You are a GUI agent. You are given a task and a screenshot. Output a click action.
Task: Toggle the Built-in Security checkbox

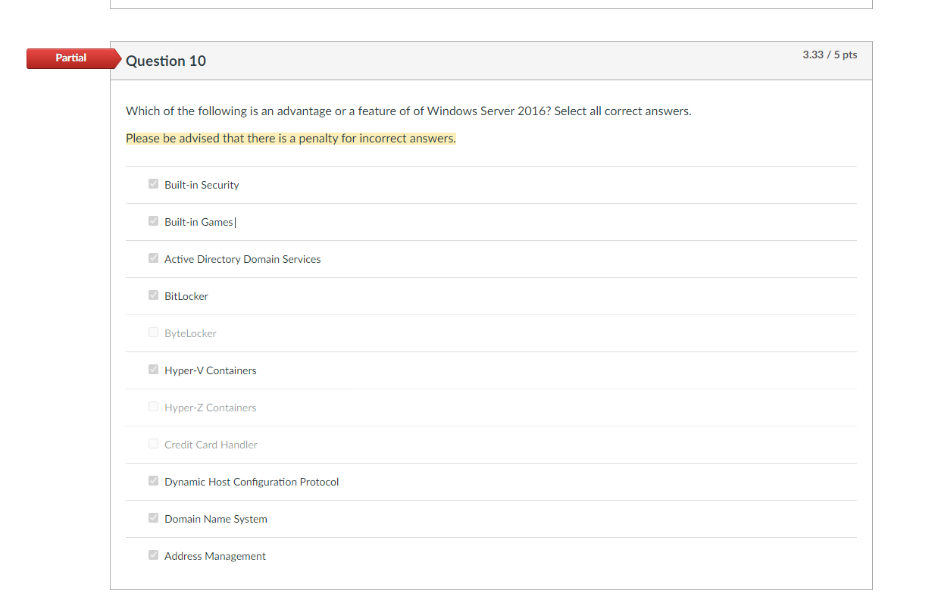(x=153, y=184)
